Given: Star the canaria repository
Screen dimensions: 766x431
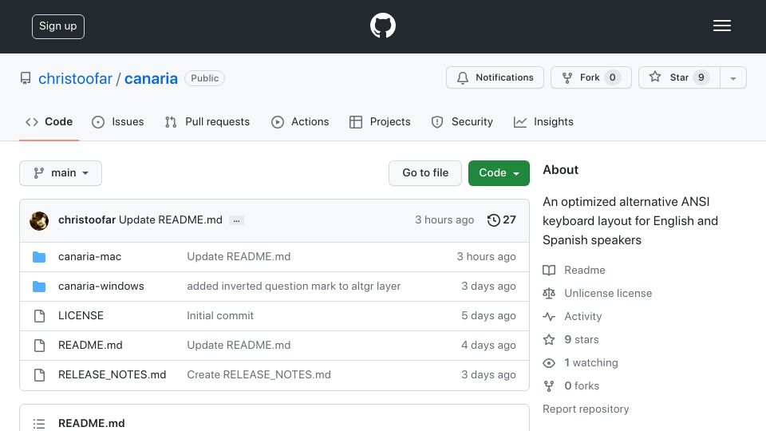Looking at the screenshot, I should [679, 77].
